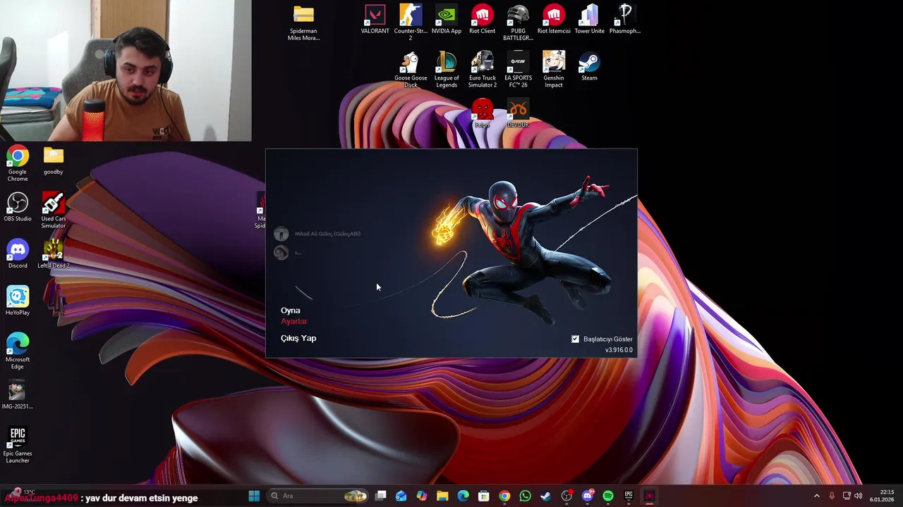
Task: Open Microsoft Store from the taskbar
Action: 484,496
